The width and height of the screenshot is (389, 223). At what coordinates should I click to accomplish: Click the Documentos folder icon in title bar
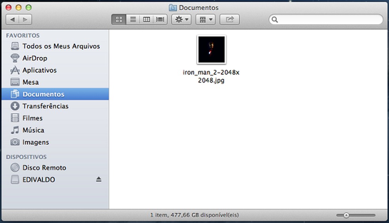coord(173,7)
